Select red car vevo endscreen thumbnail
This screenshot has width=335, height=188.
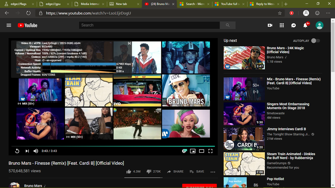[x=137, y=90]
